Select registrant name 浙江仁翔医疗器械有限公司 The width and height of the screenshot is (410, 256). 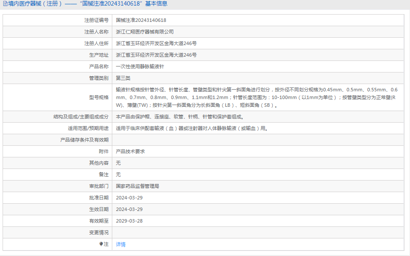(145, 32)
